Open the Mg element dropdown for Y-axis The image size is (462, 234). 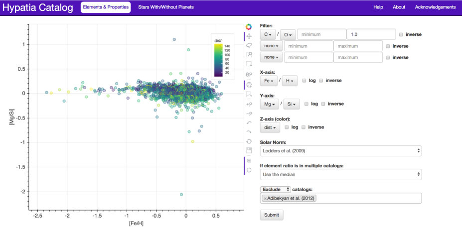(x=269, y=104)
